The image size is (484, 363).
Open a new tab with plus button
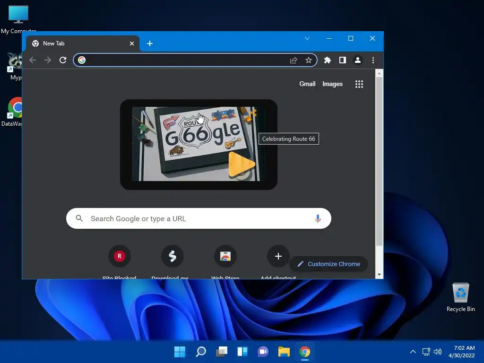150,43
